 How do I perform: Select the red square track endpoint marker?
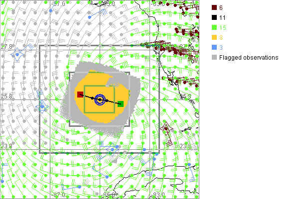[80, 95]
